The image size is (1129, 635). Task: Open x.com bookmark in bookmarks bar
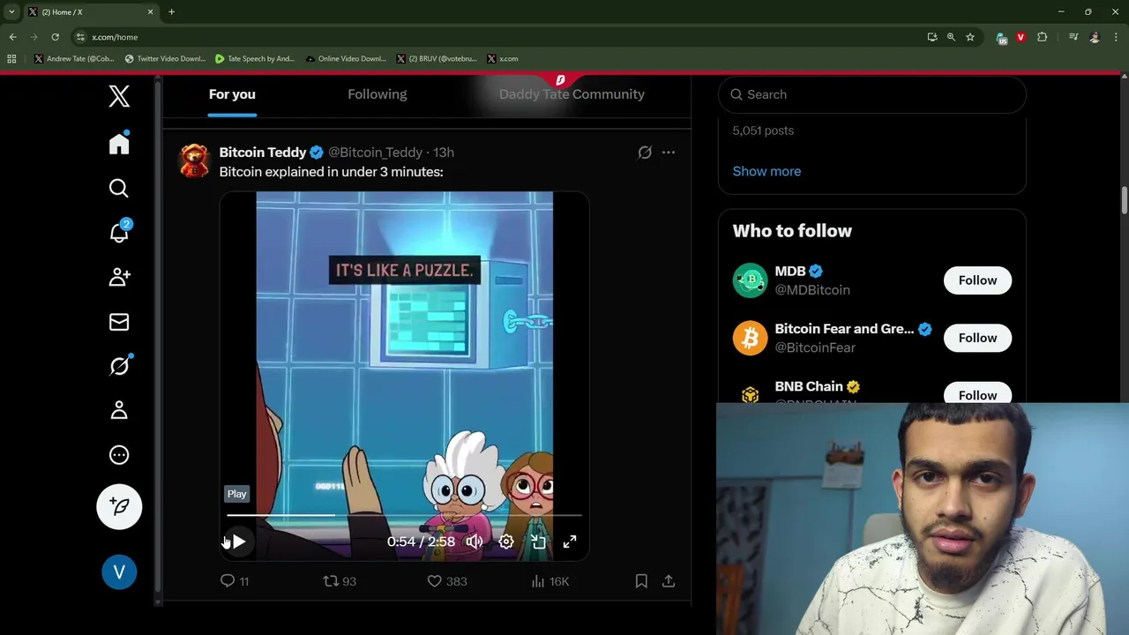coord(503,59)
